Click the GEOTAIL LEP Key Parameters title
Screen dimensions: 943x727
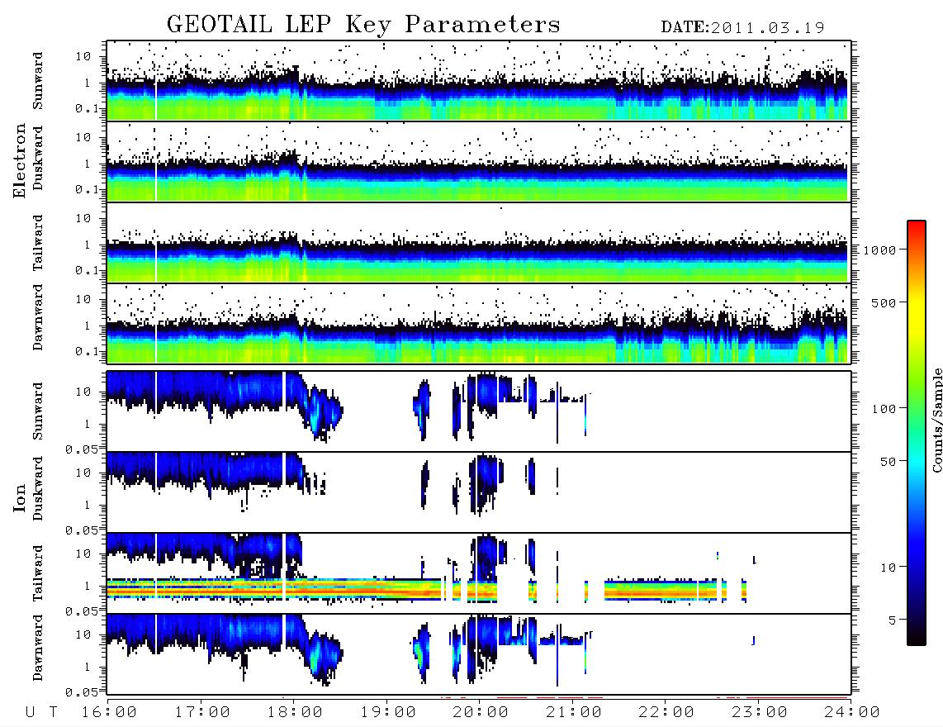pyautogui.click(x=363, y=25)
